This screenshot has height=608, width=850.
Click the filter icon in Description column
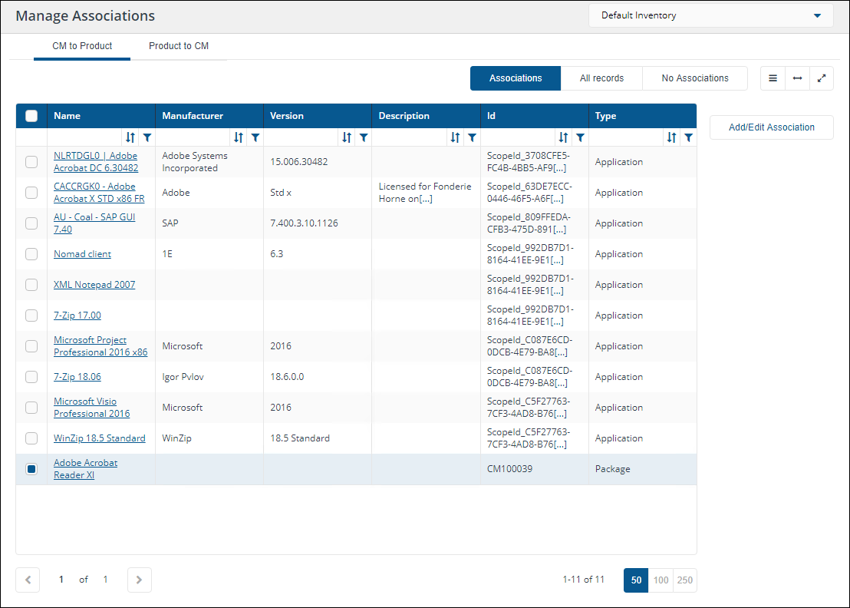(472, 137)
